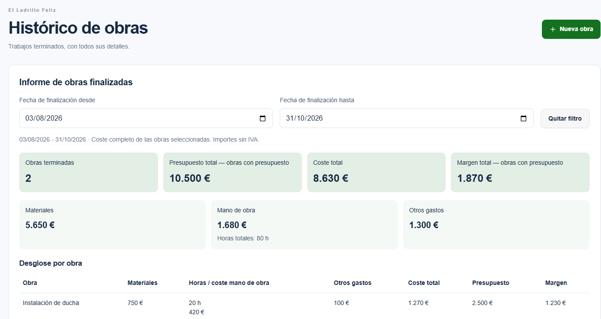Select the 'Histórico de obras' heading
This screenshot has height=319, width=601.
(78, 28)
